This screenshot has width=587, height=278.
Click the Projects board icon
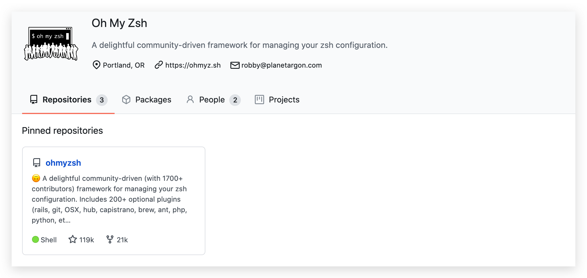pyautogui.click(x=259, y=100)
